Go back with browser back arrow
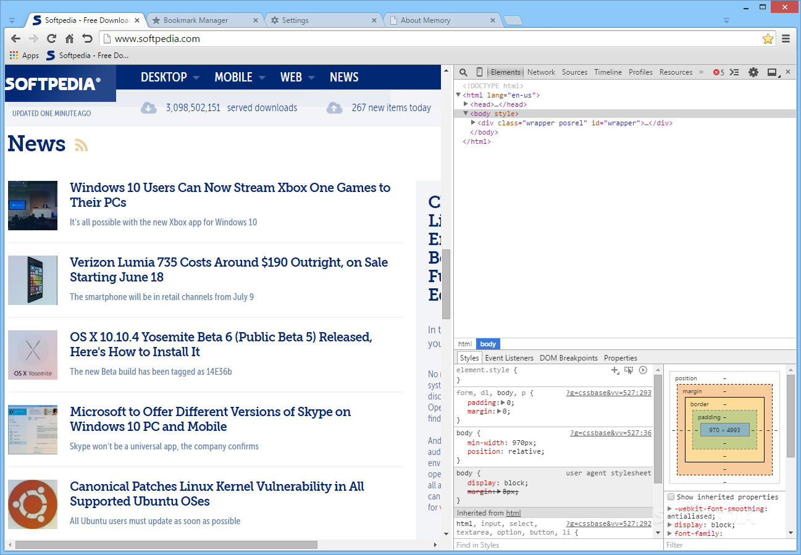Screen dimensions: 801x555 click(15, 38)
